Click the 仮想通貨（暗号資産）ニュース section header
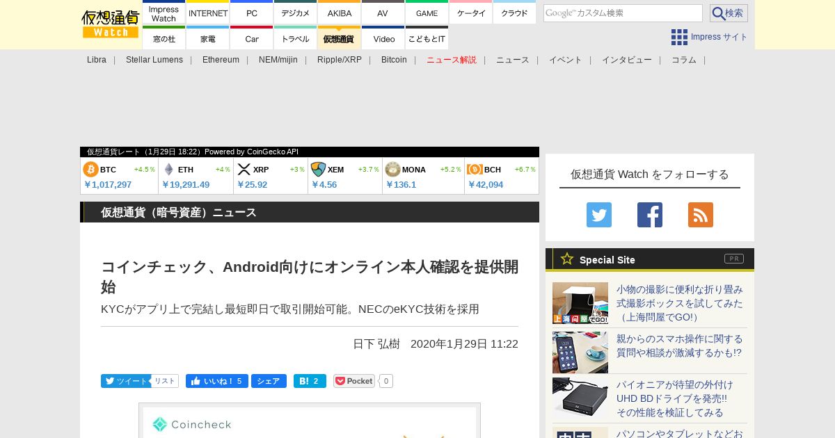Viewport: 835px width, 438px height. coord(310,212)
